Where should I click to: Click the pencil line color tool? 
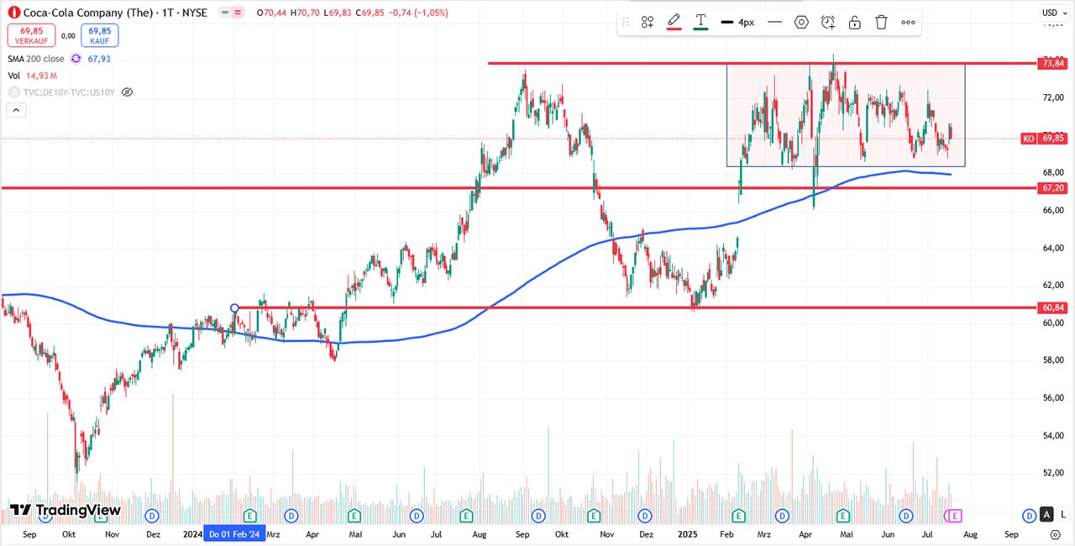click(x=674, y=22)
